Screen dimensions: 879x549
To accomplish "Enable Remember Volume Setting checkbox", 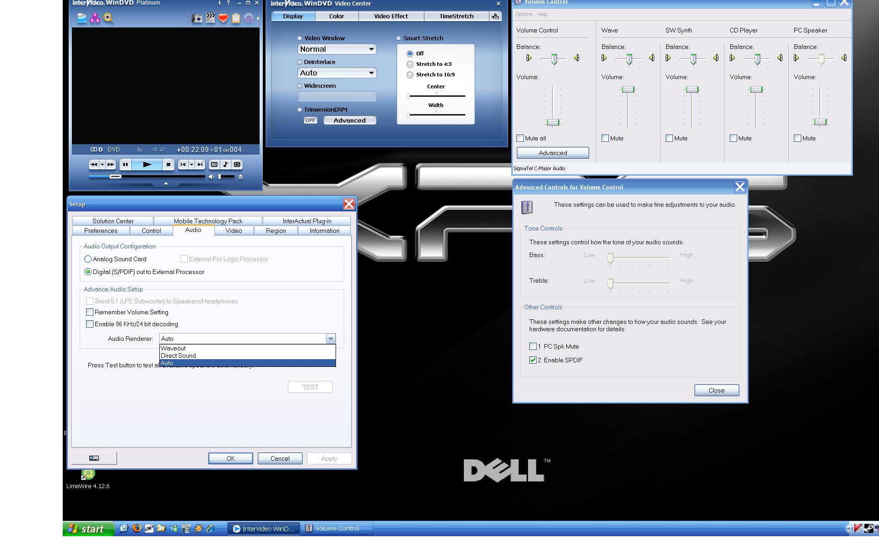I will click(x=90, y=312).
